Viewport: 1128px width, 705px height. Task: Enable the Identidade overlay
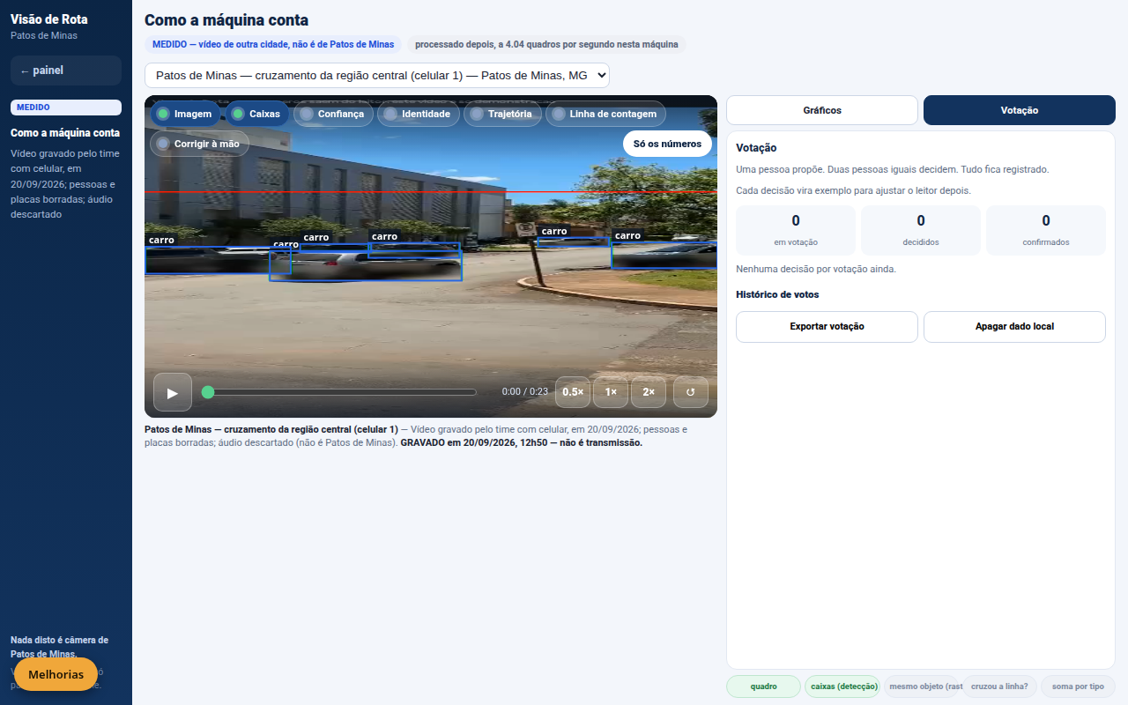pyautogui.click(x=418, y=114)
